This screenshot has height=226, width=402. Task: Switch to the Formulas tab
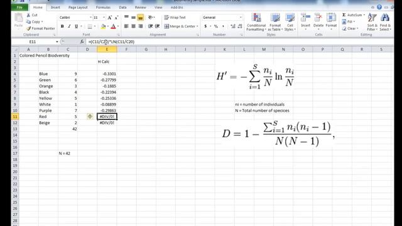click(103, 8)
